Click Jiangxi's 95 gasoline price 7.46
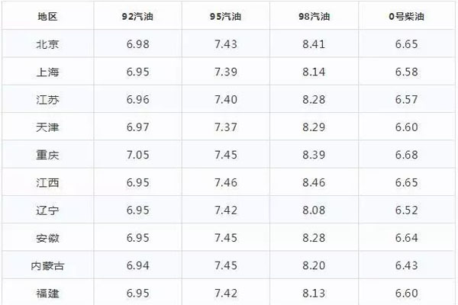 point(226,183)
